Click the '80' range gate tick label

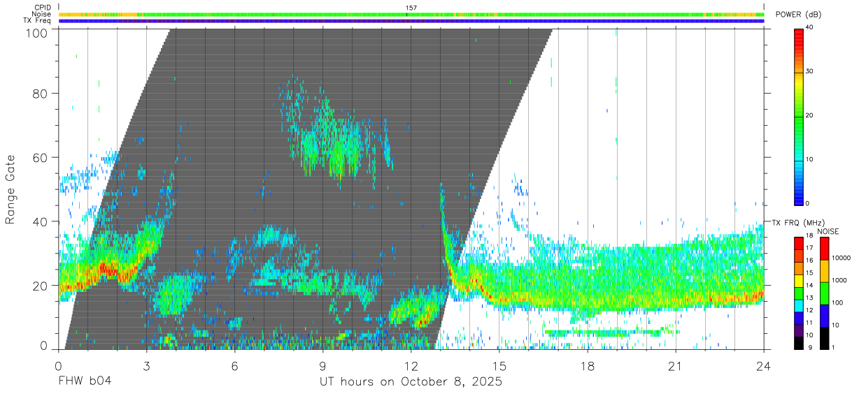coord(39,94)
